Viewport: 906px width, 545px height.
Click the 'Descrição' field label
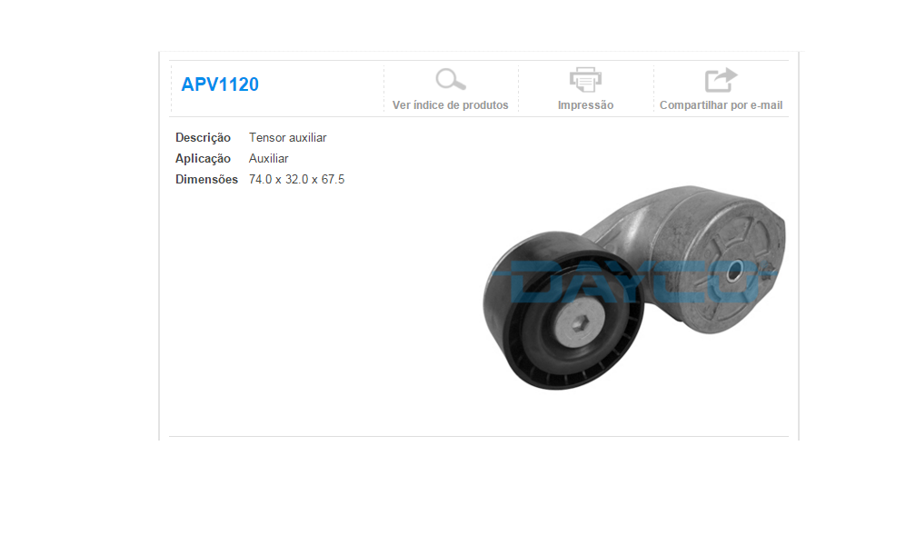(x=203, y=138)
